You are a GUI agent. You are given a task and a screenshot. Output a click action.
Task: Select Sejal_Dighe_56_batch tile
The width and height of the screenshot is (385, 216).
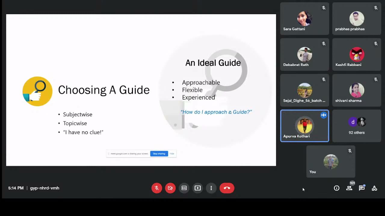pos(304,90)
